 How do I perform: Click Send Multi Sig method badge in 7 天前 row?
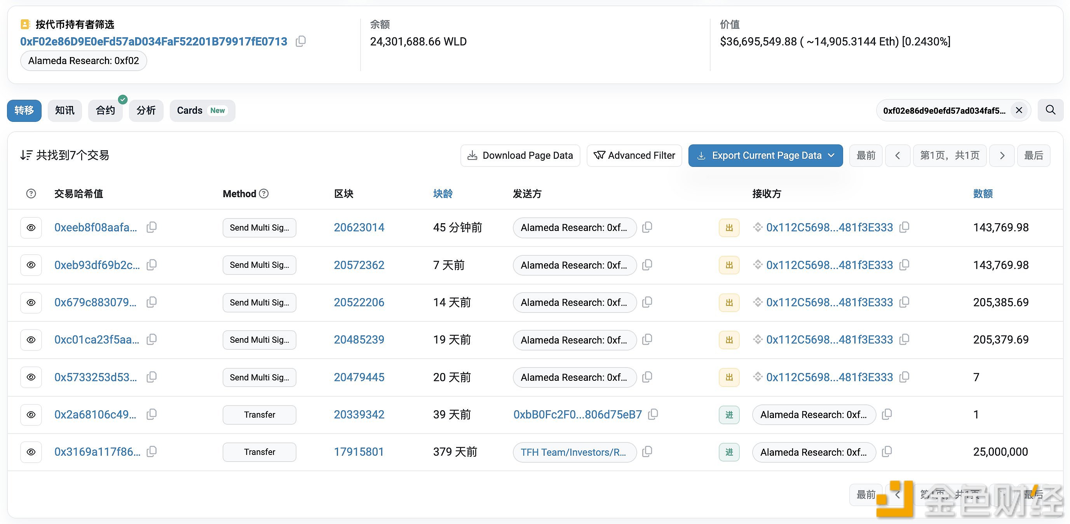259,265
